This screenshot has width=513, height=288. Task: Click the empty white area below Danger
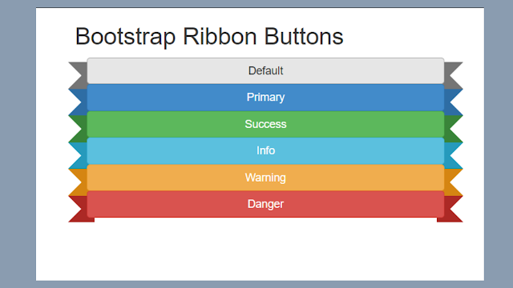tap(260, 251)
